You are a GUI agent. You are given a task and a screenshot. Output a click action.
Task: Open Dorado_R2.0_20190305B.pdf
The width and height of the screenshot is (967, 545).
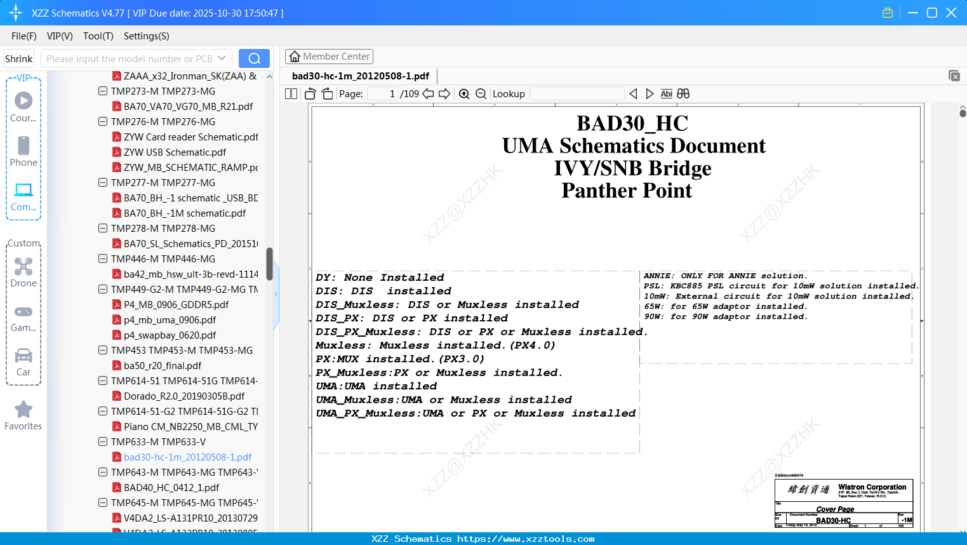tap(184, 396)
